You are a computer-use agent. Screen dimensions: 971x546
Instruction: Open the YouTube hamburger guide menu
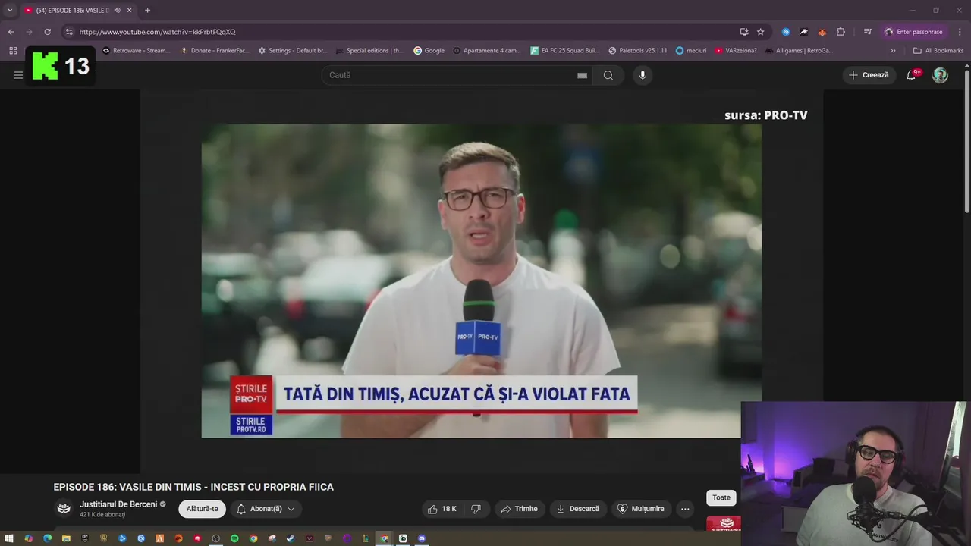(x=17, y=75)
